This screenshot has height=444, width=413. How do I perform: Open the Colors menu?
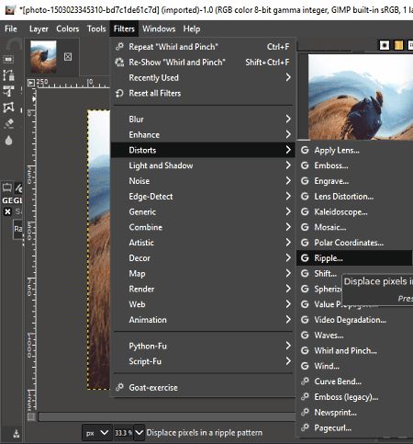click(68, 28)
